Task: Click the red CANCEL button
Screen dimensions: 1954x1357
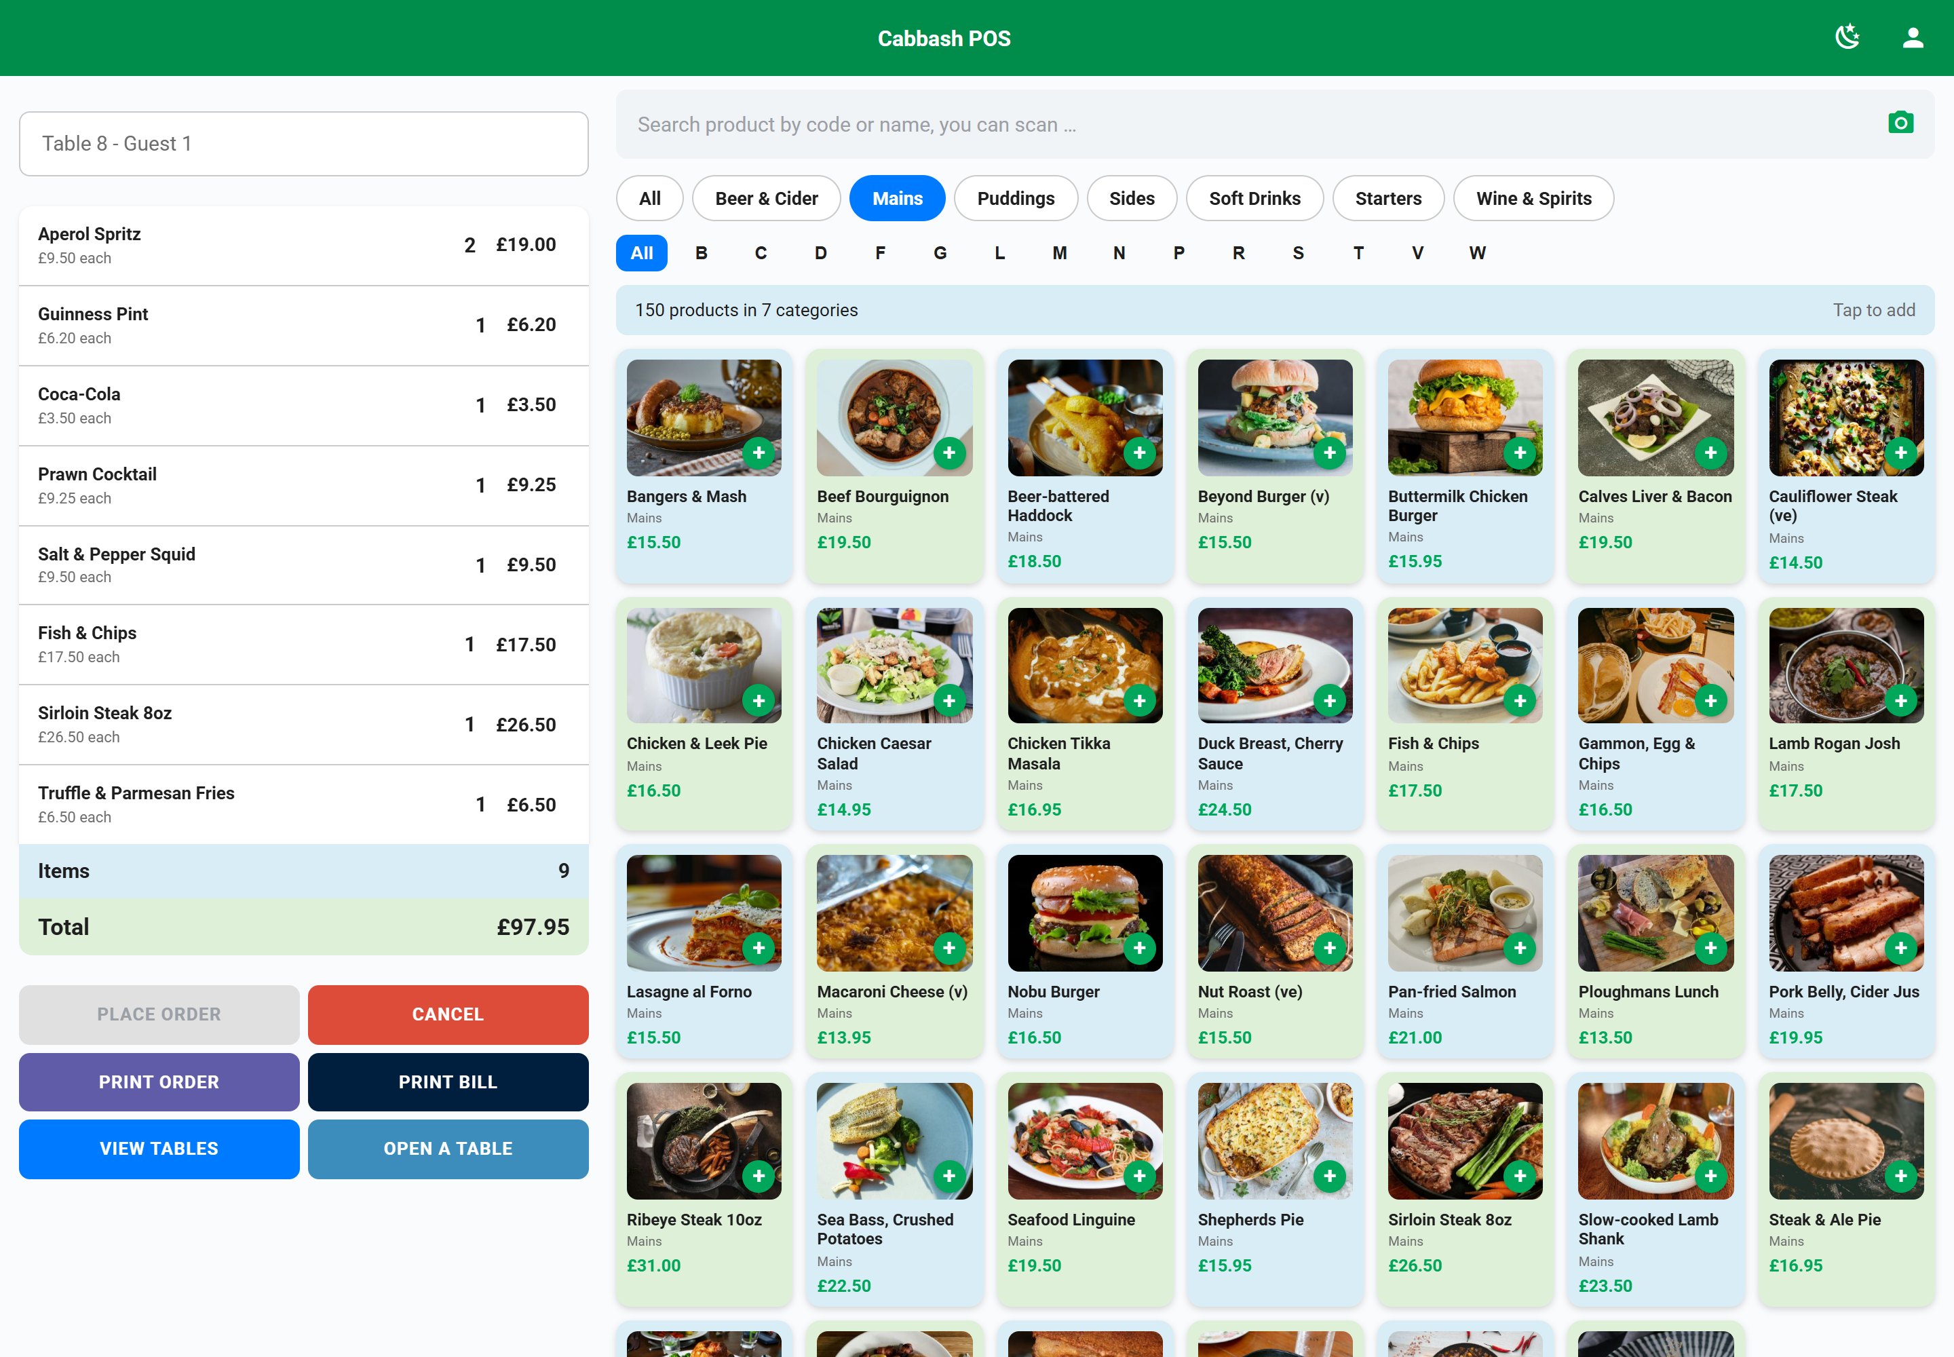Action: [x=448, y=1014]
